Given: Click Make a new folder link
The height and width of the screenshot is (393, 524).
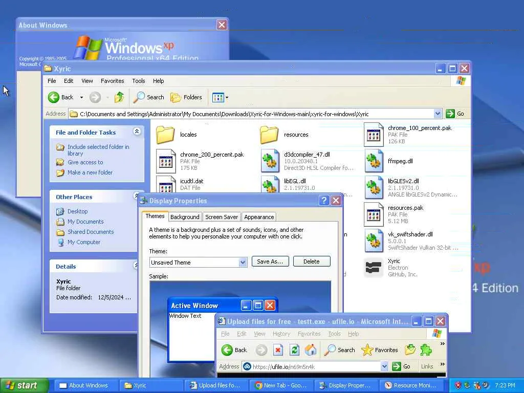Looking at the screenshot, I should tap(90, 172).
